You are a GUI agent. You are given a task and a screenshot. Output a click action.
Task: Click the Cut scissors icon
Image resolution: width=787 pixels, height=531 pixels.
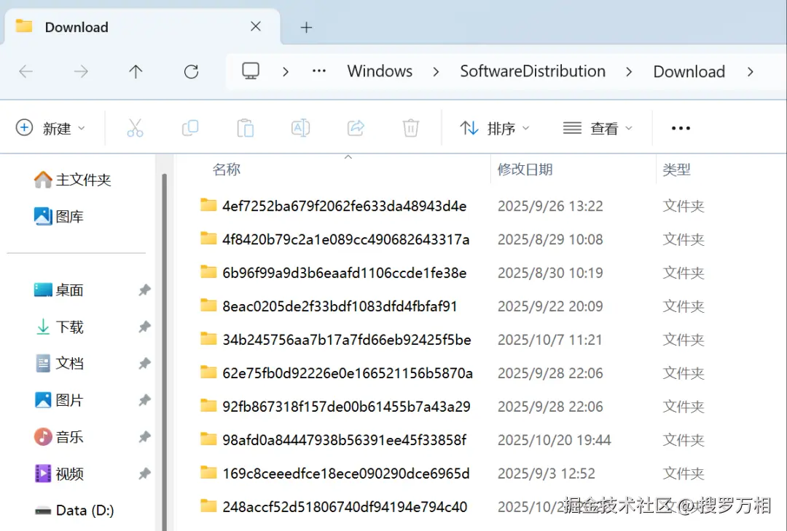tap(135, 128)
